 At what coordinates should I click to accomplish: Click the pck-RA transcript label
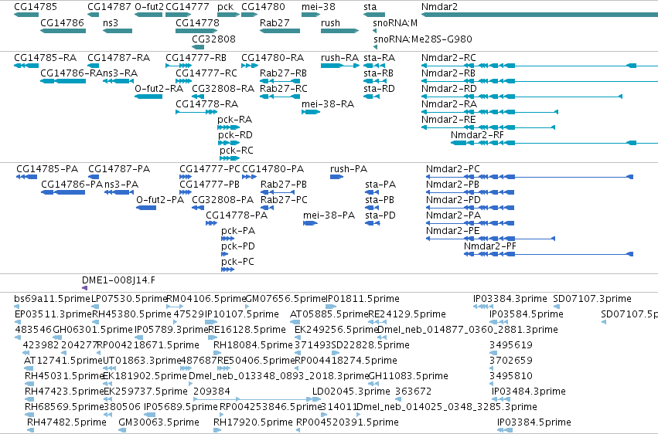[x=234, y=120]
